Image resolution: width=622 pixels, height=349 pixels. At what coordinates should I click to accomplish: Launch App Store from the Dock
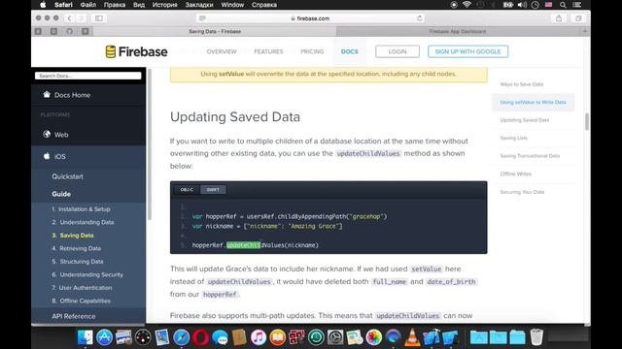(104, 337)
